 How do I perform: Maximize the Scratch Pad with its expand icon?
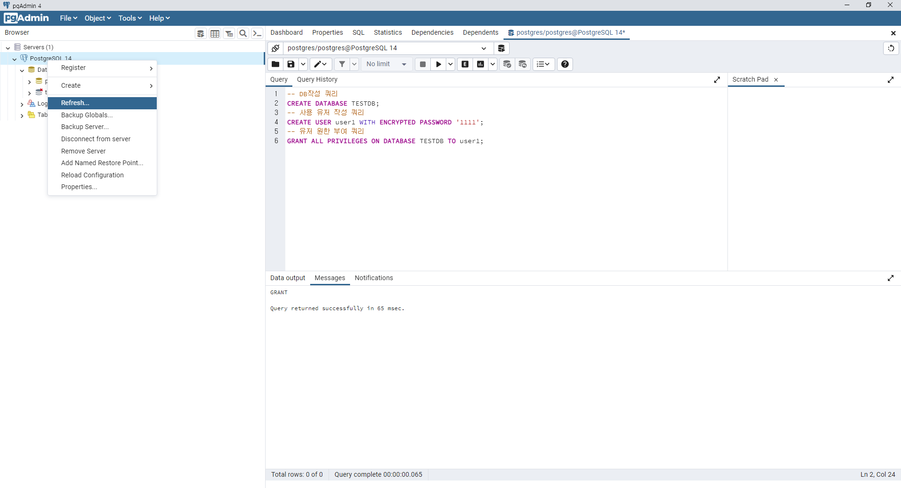pos(891,80)
